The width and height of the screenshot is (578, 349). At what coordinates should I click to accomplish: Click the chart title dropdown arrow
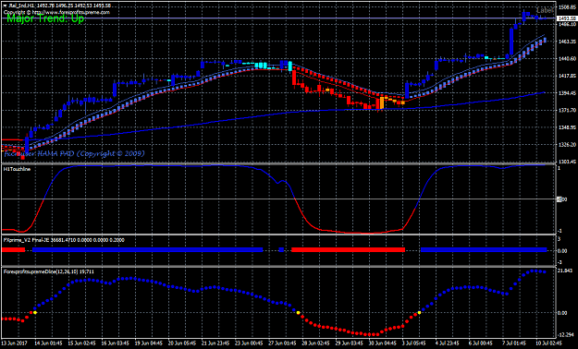[x=6, y=6]
